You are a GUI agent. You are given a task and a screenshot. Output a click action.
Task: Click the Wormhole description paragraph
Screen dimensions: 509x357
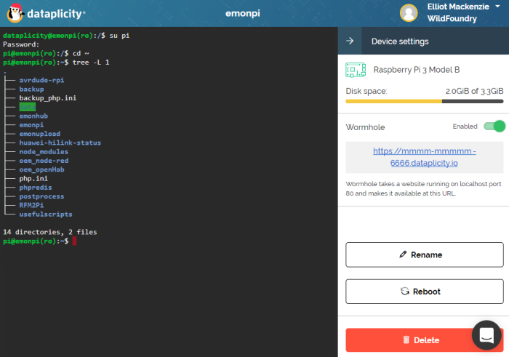coord(423,188)
